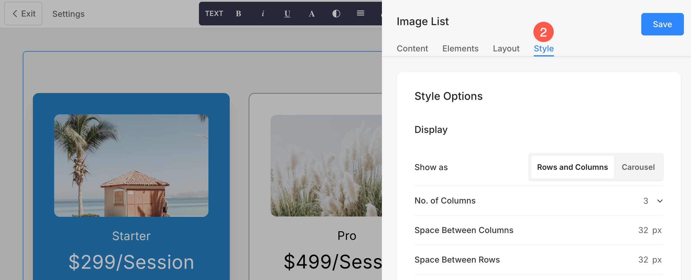Edit Space Between Rows value 32
691x280 pixels.
(x=643, y=260)
